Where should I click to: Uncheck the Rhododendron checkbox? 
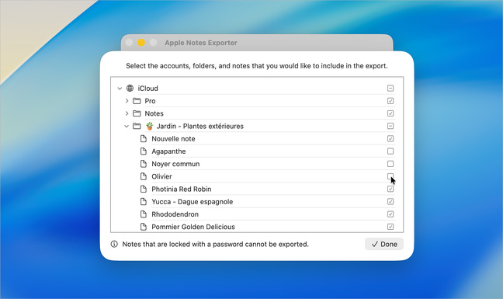click(390, 214)
